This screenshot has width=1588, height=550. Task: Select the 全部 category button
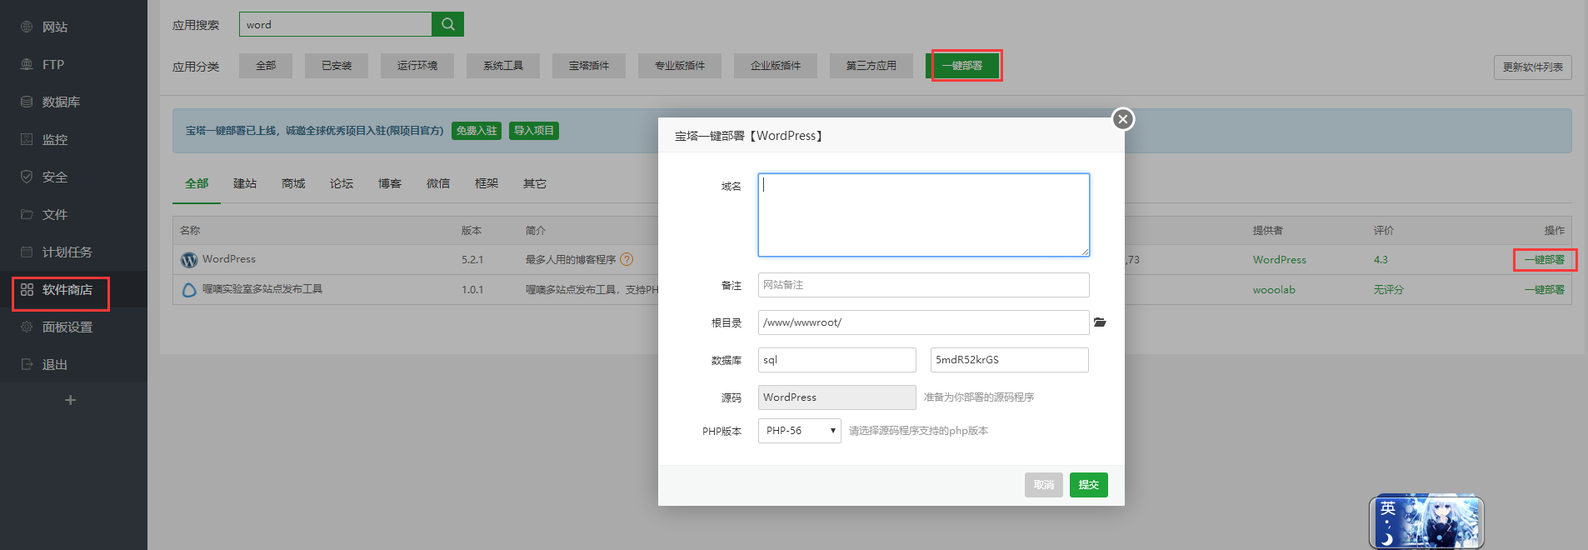point(266,66)
